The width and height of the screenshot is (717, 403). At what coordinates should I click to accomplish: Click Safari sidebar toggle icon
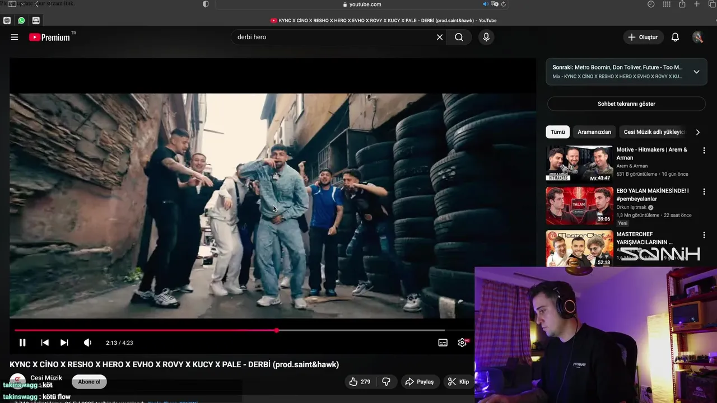(12, 4)
